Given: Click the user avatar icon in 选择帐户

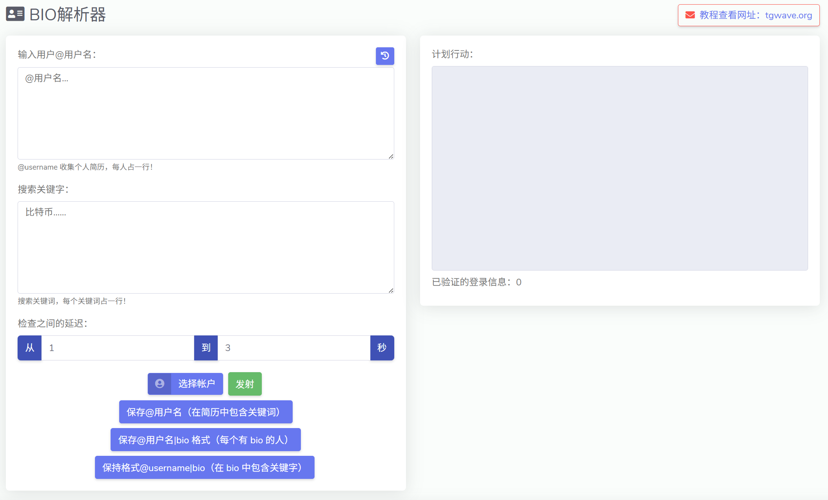Looking at the screenshot, I should pyautogui.click(x=159, y=384).
